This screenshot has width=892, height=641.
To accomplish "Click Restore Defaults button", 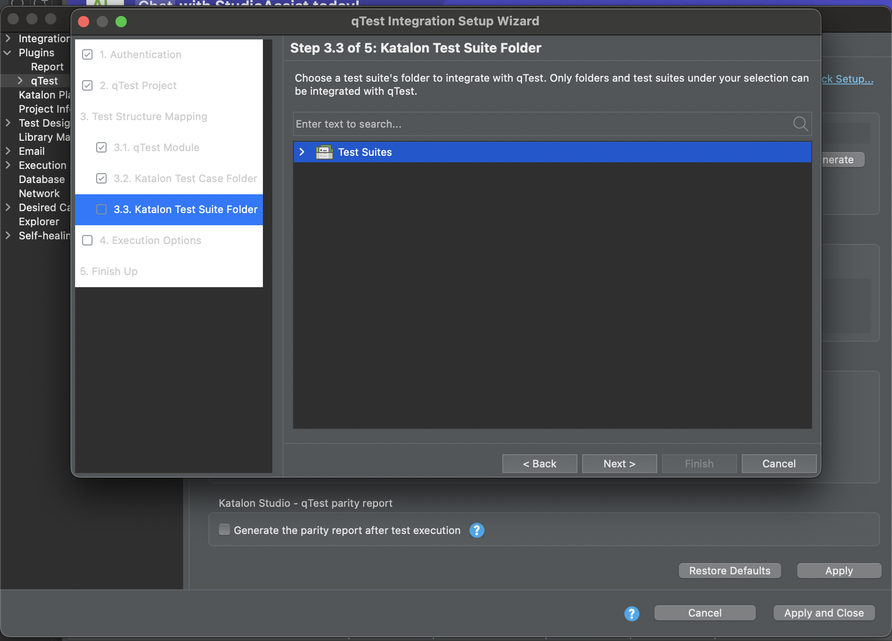I will pos(730,571).
